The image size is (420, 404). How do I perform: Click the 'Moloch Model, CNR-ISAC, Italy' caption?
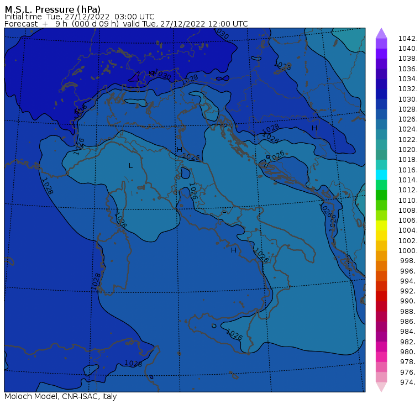[x=61, y=396]
